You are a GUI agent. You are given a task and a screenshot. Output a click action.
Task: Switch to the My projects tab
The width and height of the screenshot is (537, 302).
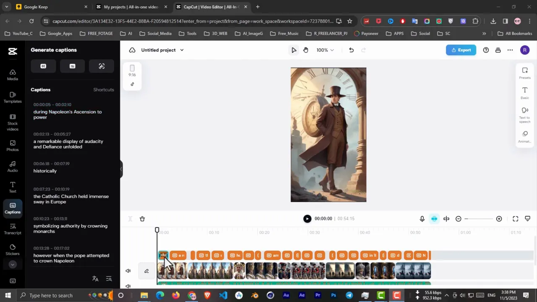point(131,7)
